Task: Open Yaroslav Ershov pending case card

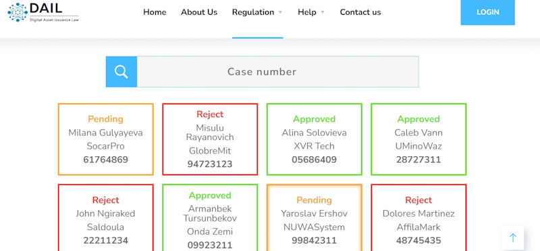Action: tap(315, 218)
